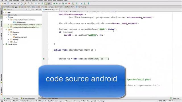182x102 pixels.
Task: Click the Debug app bug icon
Action: coord(57,4)
